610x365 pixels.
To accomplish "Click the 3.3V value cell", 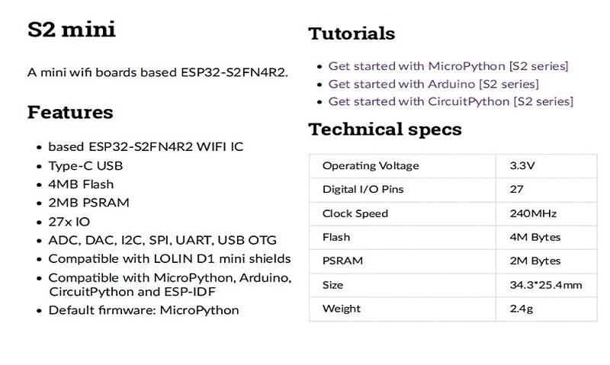I will tap(522, 166).
